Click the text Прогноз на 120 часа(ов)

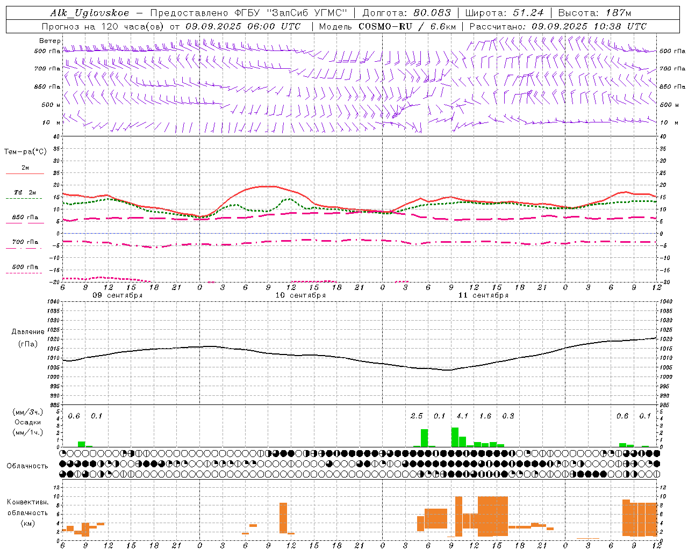coord(103,26)
